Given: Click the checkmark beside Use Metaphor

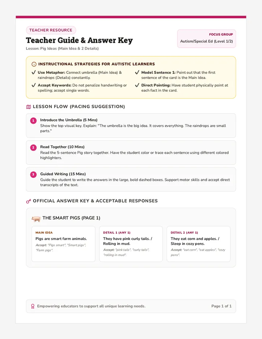Looking at the screenshot, I should click(x=33, y=72).
